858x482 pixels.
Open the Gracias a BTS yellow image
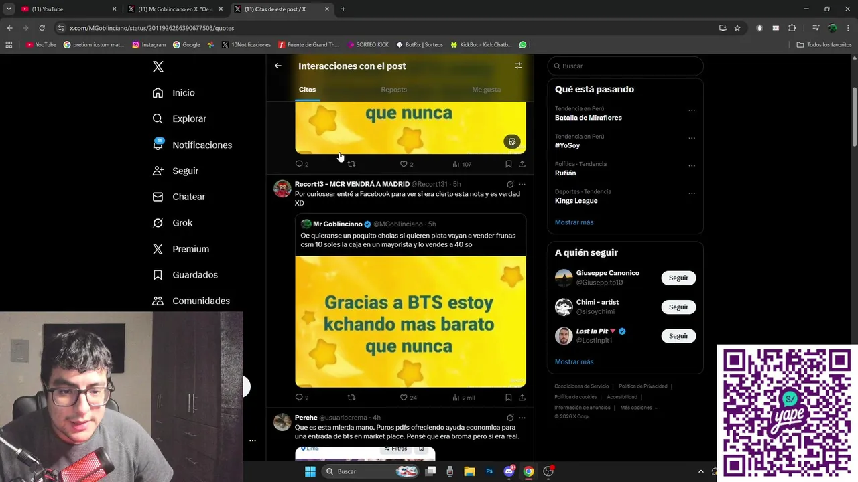tap(410, 322)
